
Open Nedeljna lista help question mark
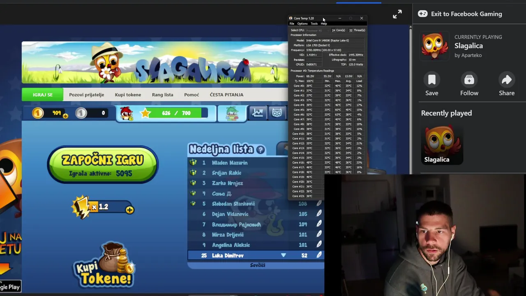click(x=260, y=150)
